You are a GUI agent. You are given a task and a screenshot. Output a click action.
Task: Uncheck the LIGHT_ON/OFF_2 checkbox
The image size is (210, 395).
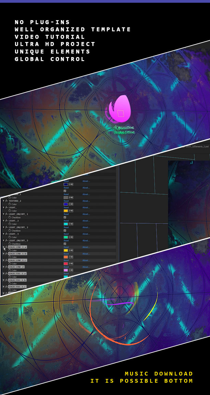pyautogui.click(x=65, y=231)
